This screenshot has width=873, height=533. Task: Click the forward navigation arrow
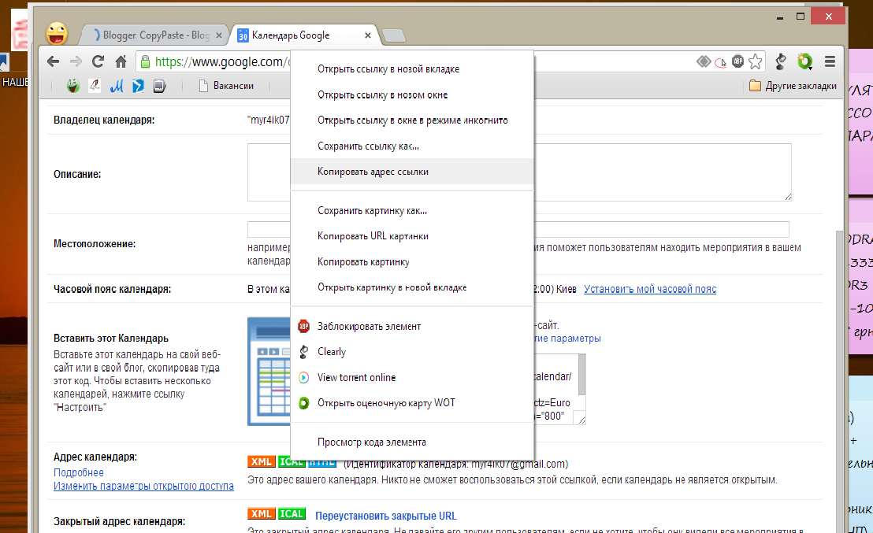(76, 61)
